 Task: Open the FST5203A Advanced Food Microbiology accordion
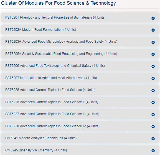(x=80, y=42)
